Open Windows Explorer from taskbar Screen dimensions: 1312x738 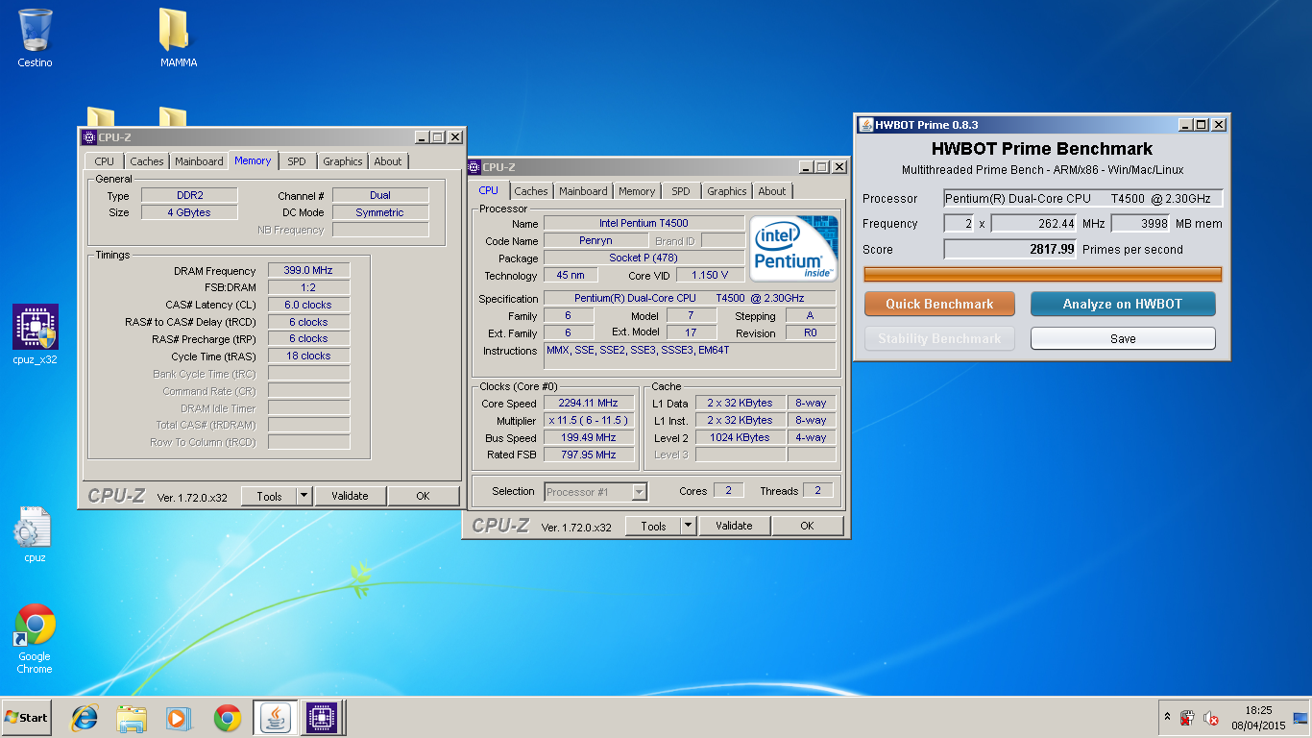132,718
